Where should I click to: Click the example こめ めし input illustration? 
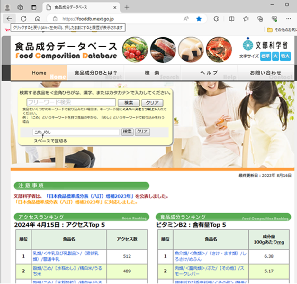76,132
